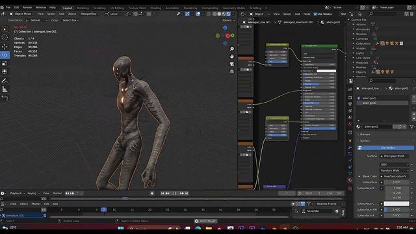The height and width of the screenshot is (234, 416).
Task: Click Windows Start button in taskbar
Action: pyautogui.click(x=121, y=228)
